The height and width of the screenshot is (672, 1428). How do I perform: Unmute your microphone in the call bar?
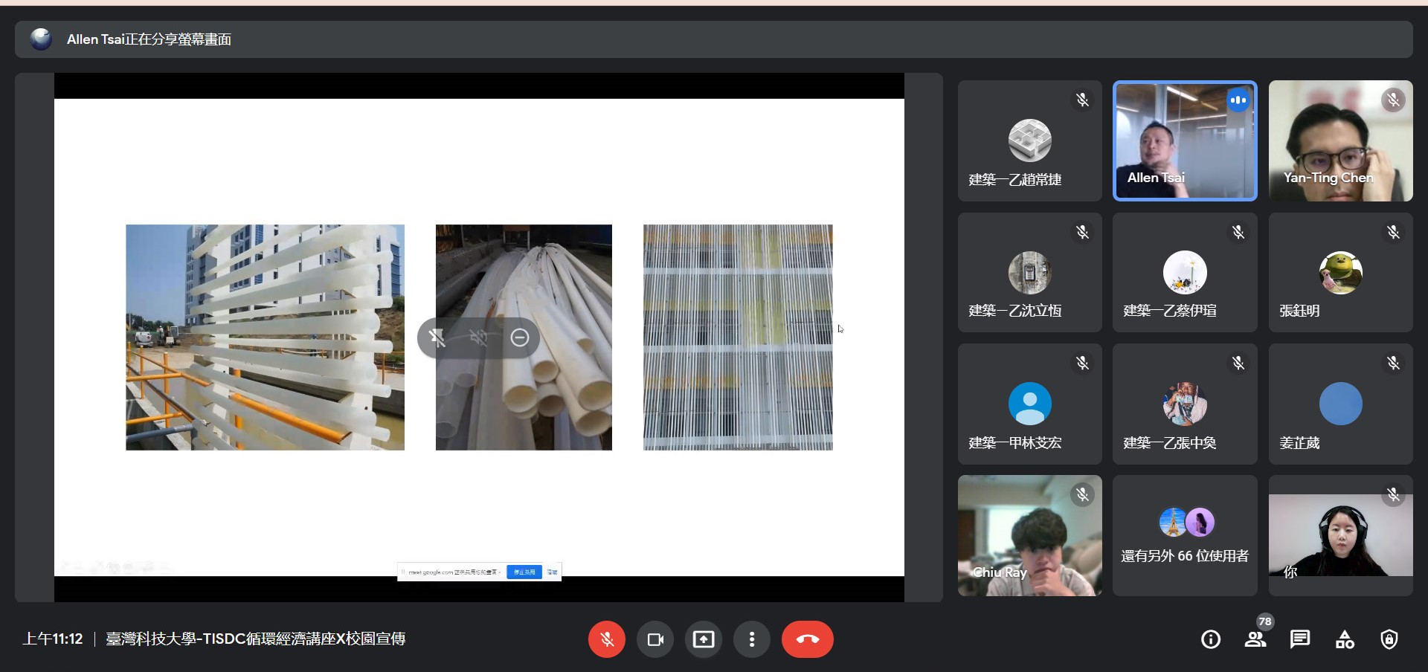pyautogui.click(x=607, y=639)
